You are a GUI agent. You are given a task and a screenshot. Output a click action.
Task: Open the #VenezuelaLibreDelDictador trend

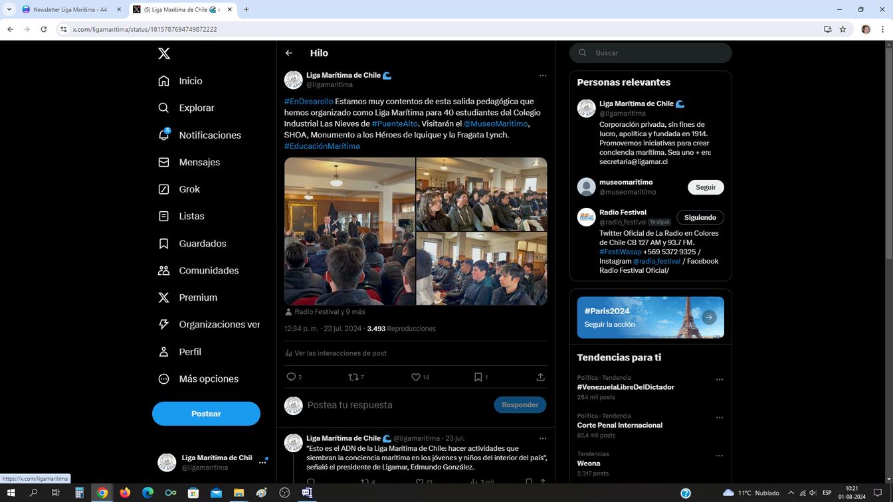(625, 387)
